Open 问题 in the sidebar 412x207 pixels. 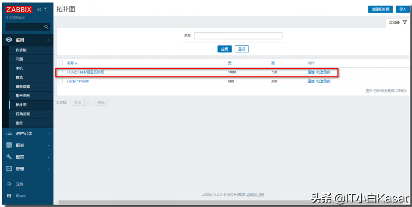point(31,60)
